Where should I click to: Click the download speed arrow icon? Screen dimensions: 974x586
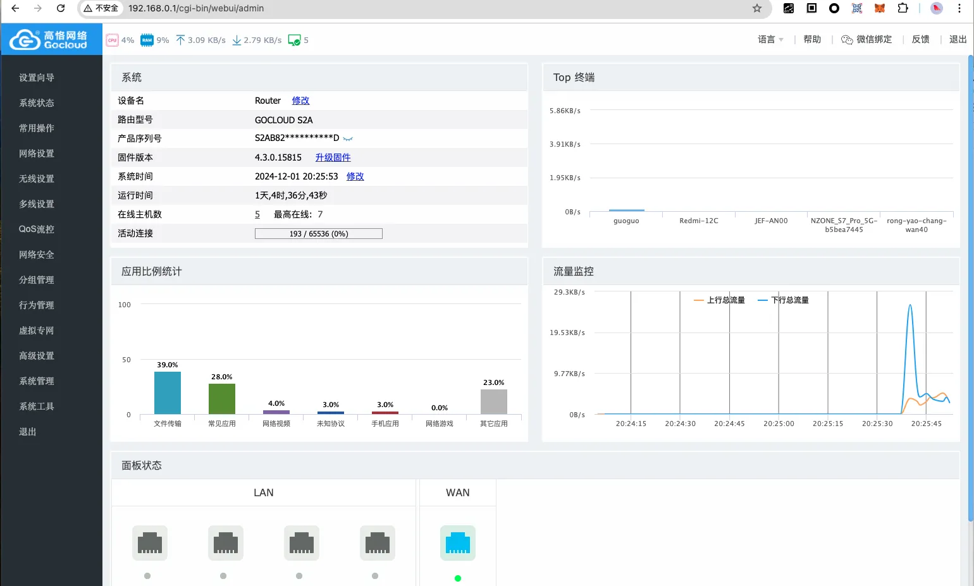(237, 40)
